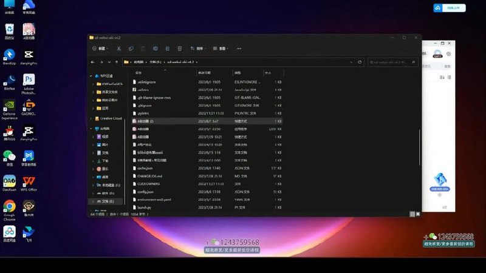The width and height of the screenshot is (486, 273).
Task: Open the address bar history dropdown chevron
Action: click(351, 62)
